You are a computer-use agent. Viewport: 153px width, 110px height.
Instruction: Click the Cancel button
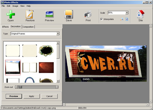(x=49, y=96)
